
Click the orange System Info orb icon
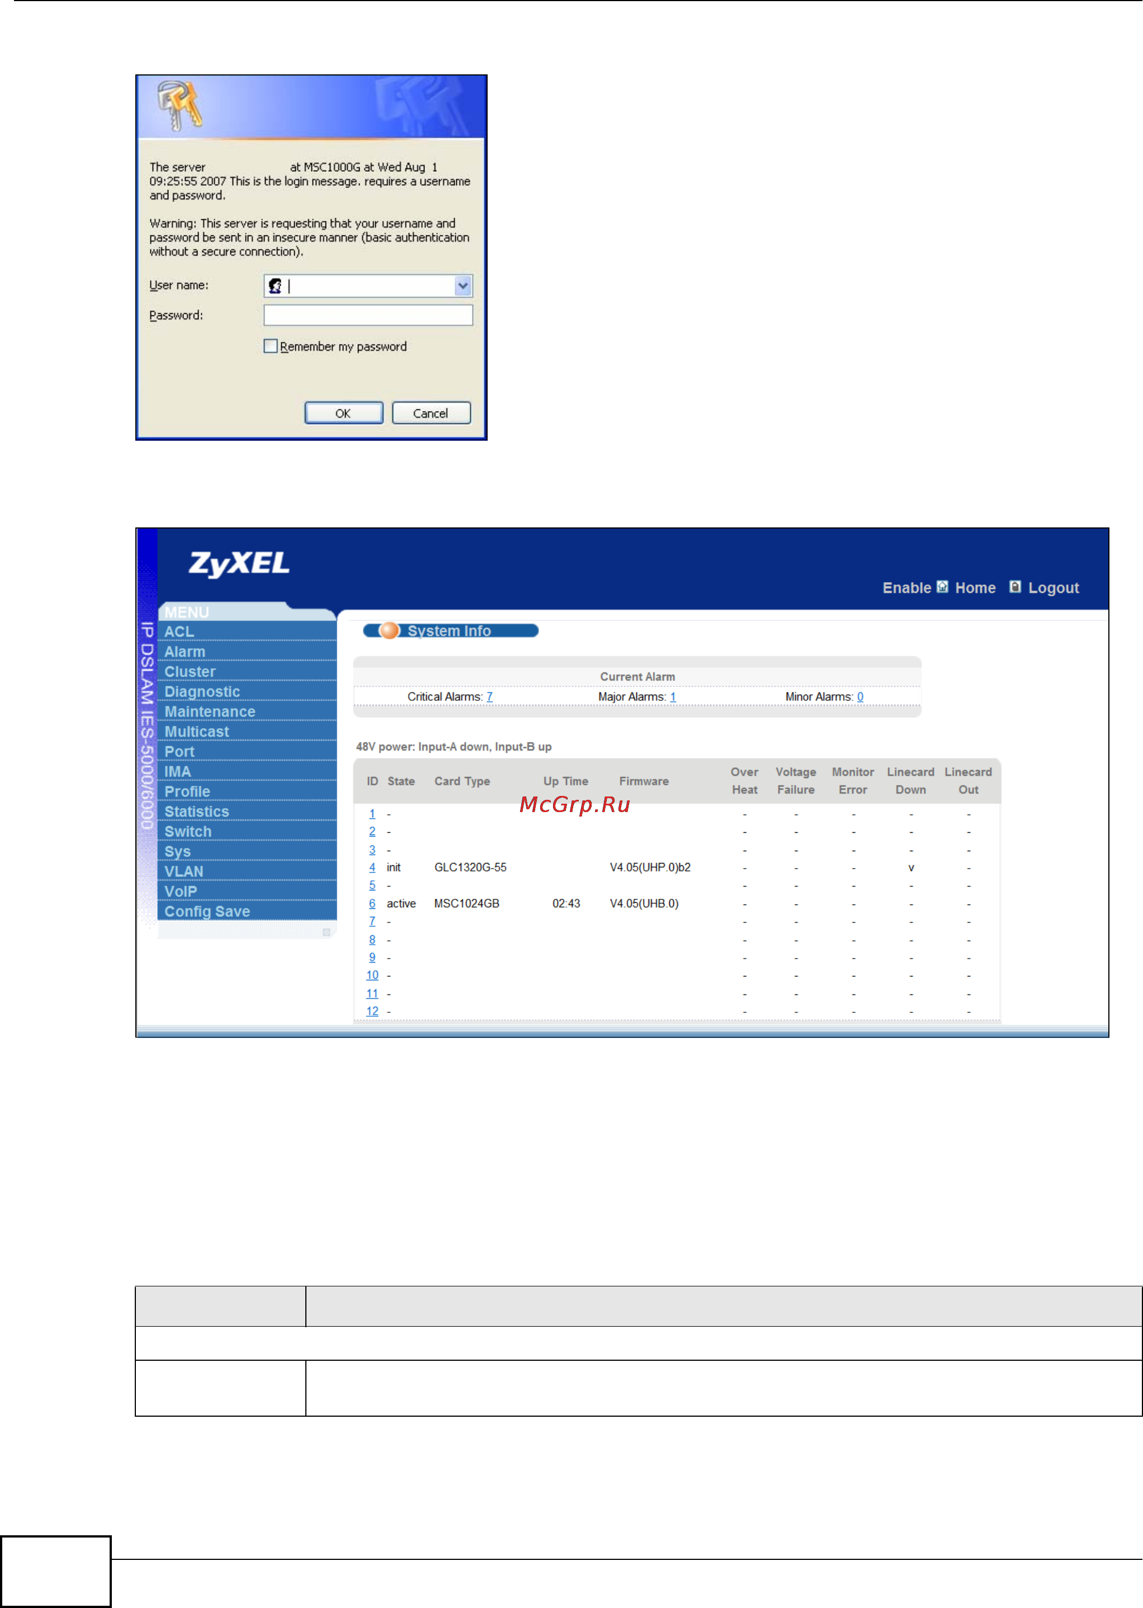point(389,631)
